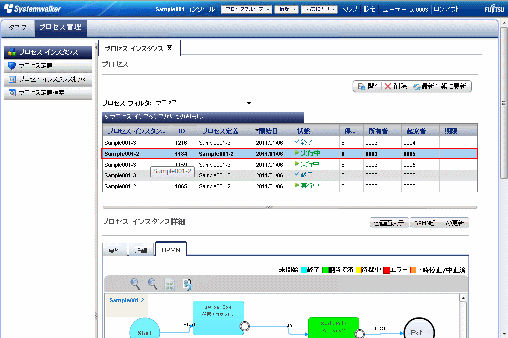Click the Exit1 node in diagram
The width and height of the screenshot is (508, 338).
419,328
